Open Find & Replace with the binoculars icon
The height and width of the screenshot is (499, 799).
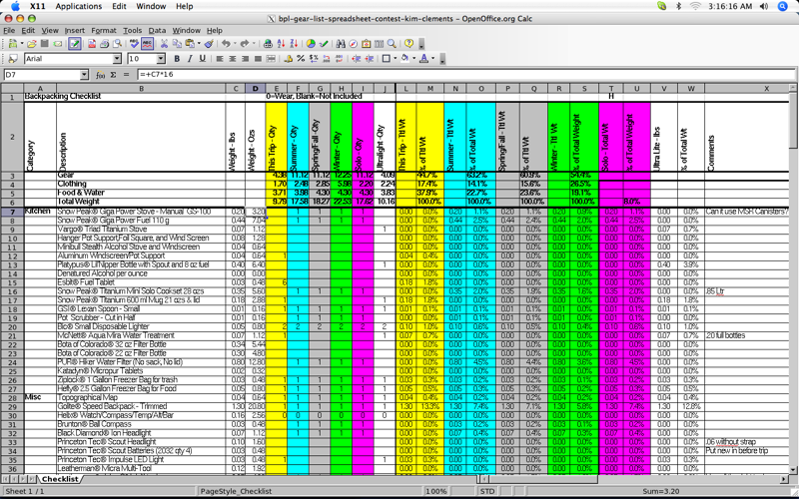[x=341, y=44]
